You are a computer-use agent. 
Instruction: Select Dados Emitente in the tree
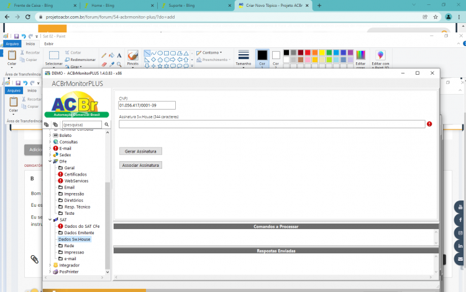click(79, 233)
